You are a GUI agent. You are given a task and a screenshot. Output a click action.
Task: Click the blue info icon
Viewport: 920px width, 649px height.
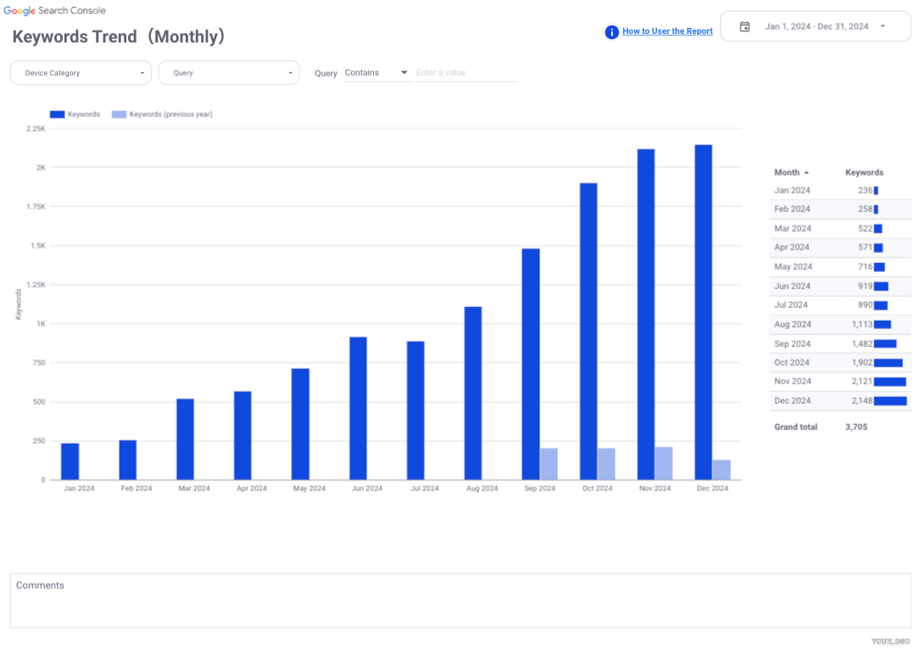click(611, 31)
